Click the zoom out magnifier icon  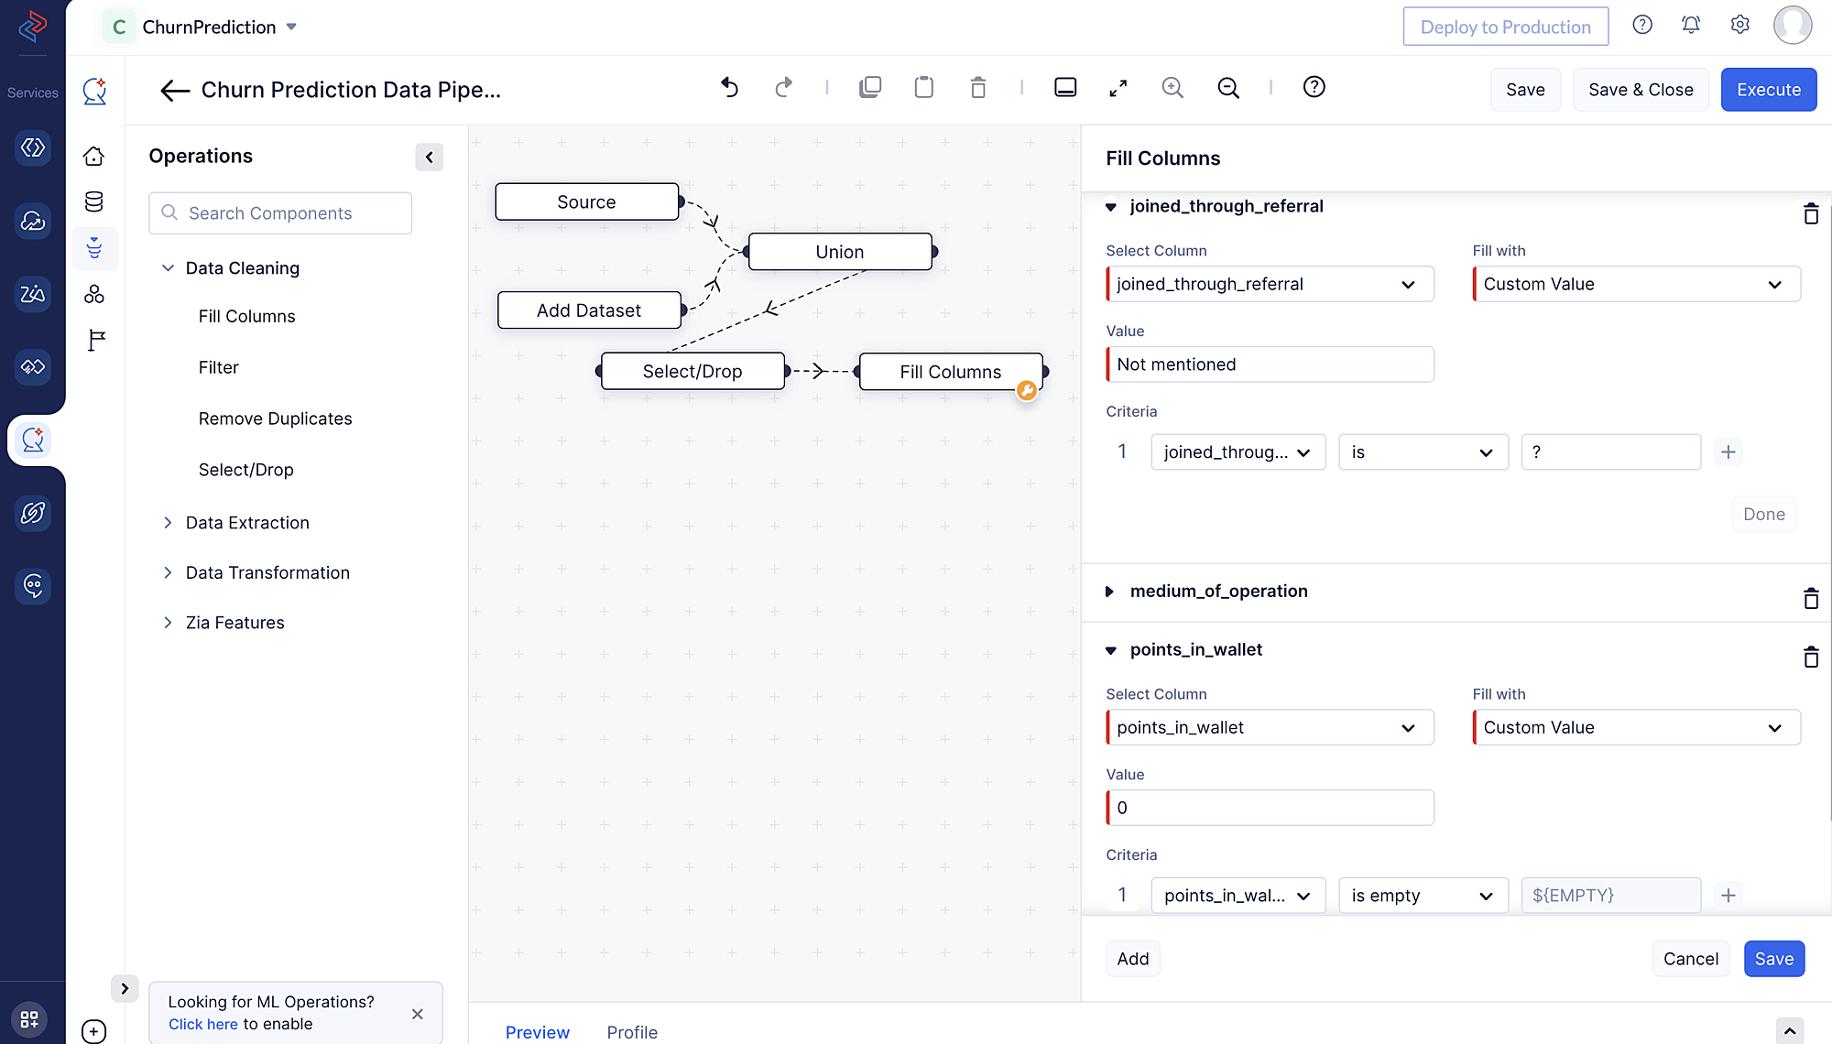point(1229,88)
